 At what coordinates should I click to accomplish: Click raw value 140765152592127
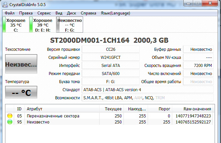193,122
